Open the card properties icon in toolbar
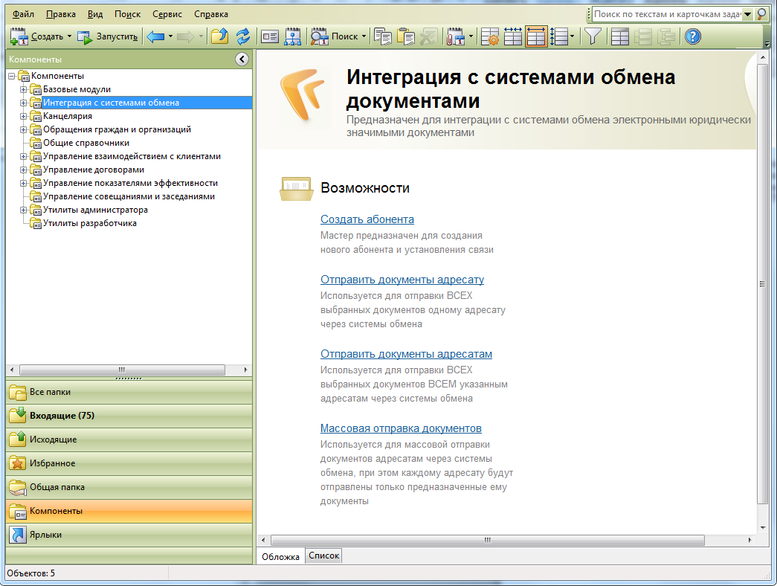 click(270, 36)
